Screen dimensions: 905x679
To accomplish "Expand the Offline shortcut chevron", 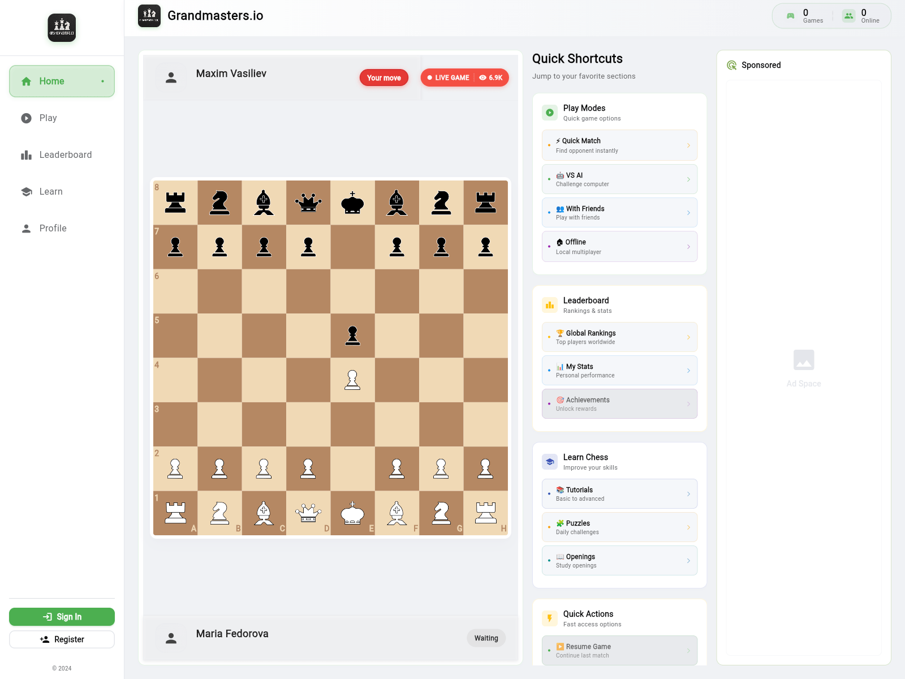I will point(688,247).
